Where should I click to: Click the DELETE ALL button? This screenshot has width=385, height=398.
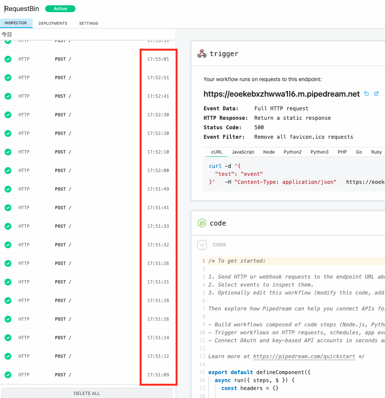point(87,393)
